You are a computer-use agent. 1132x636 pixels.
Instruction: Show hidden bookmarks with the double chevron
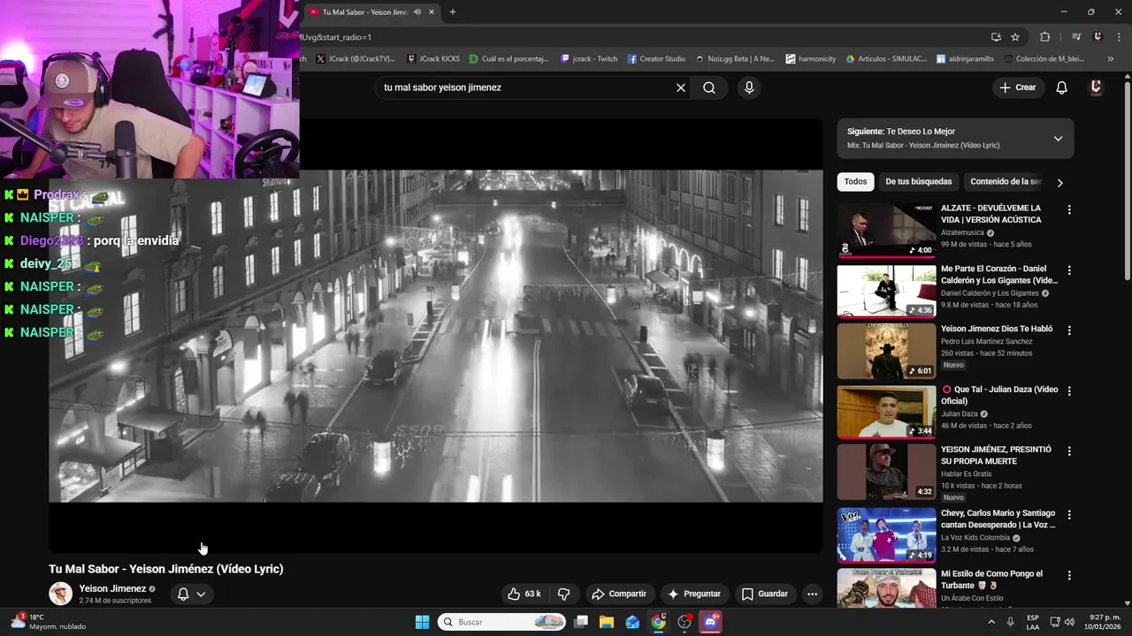(x=1110, y=58)
